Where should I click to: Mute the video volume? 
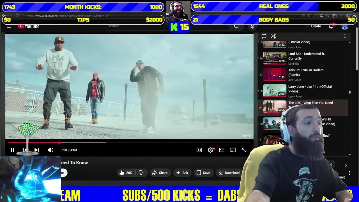coord(50,150)
